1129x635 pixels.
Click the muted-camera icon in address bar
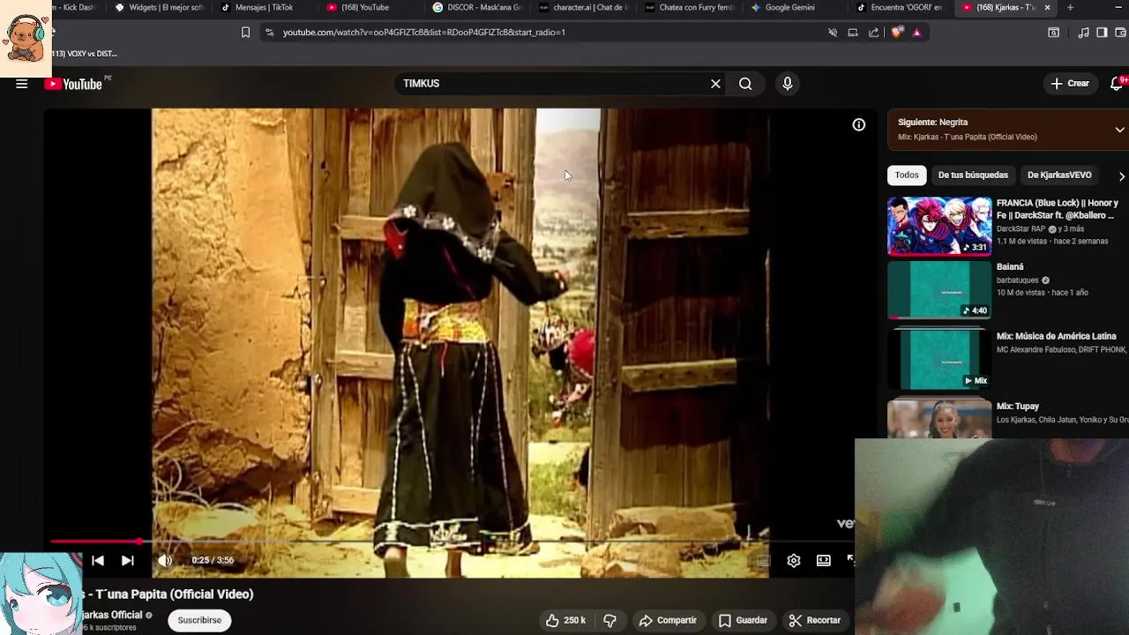tap(832, 33)
